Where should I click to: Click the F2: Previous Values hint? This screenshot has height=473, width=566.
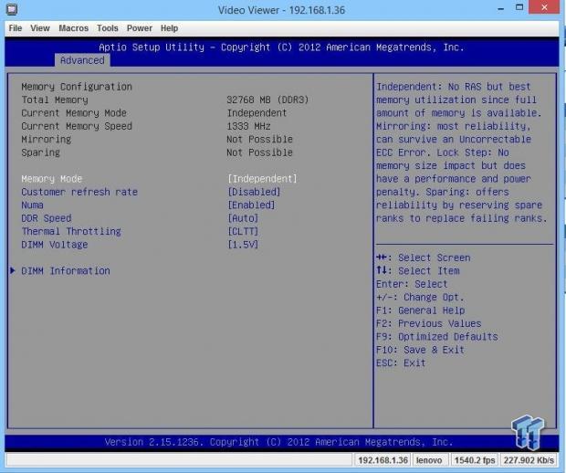428,323
